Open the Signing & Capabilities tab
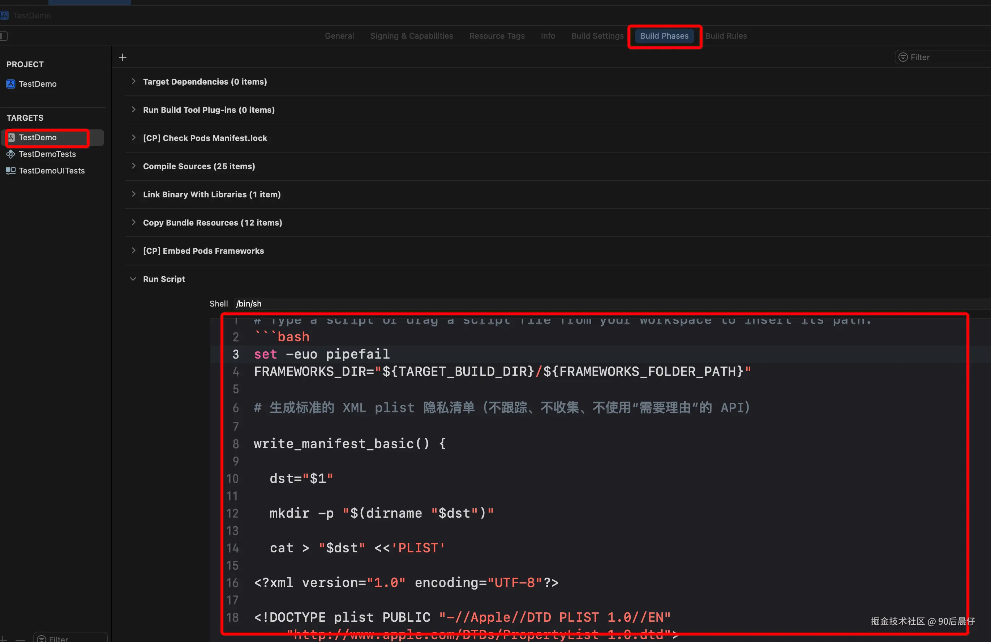 pyautogui.click(x=411, y=36)
